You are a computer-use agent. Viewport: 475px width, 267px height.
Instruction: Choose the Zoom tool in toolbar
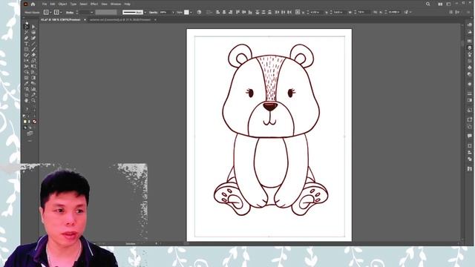[33, 101]
